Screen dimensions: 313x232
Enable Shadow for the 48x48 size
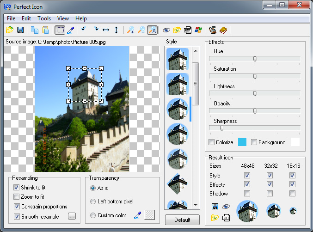coord(247,193)
